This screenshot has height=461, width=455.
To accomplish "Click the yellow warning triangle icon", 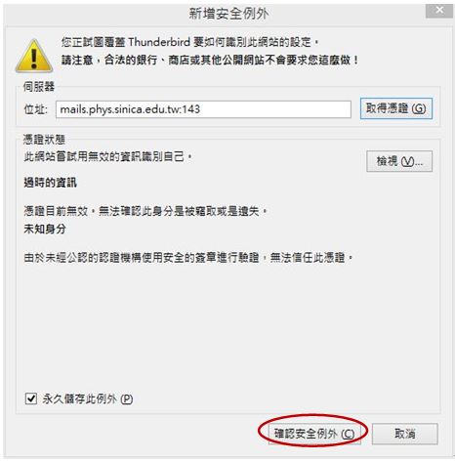I will point(34,57).
